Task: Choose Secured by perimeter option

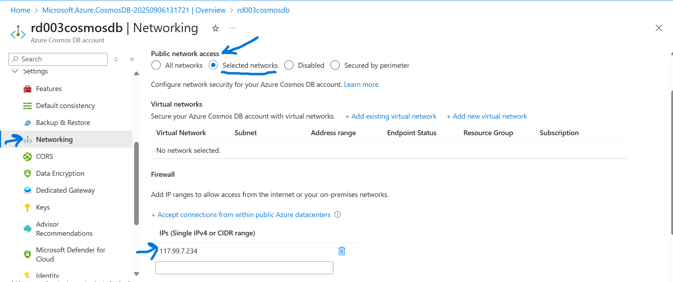Action: (335, 65)
